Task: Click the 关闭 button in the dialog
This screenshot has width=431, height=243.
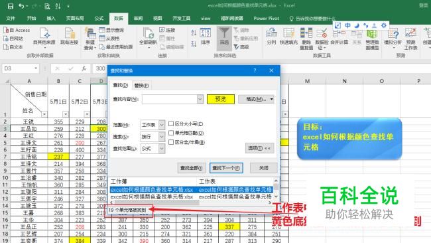Action: (264, 168)
